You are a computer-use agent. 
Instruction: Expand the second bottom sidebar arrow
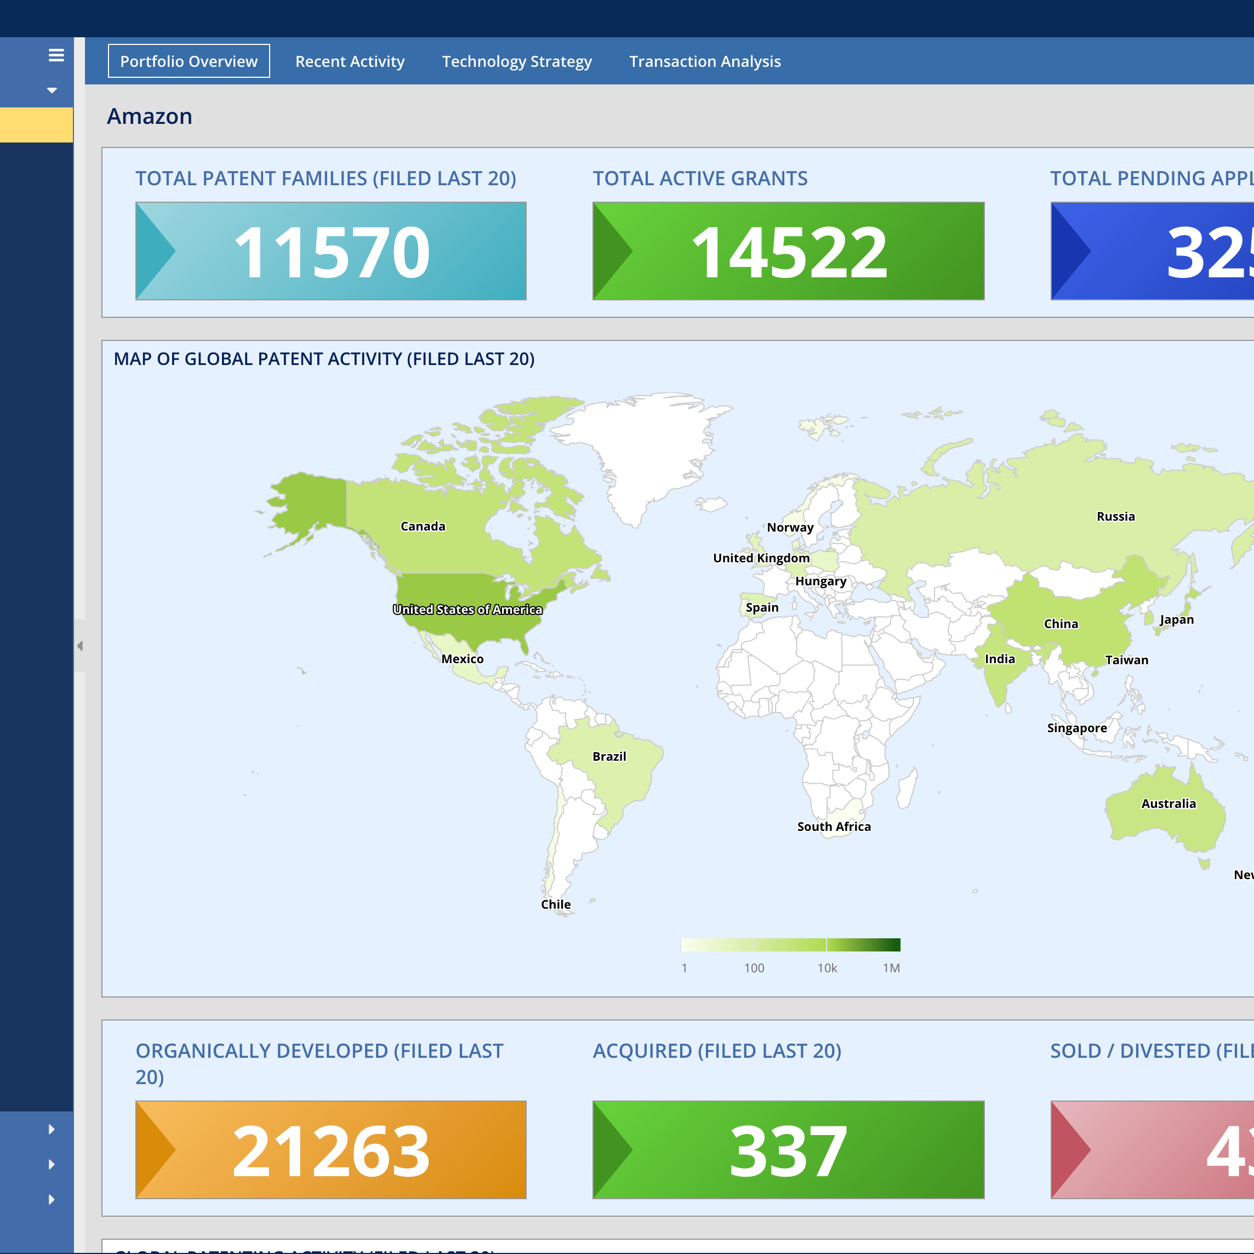[x=52, y=1165]
